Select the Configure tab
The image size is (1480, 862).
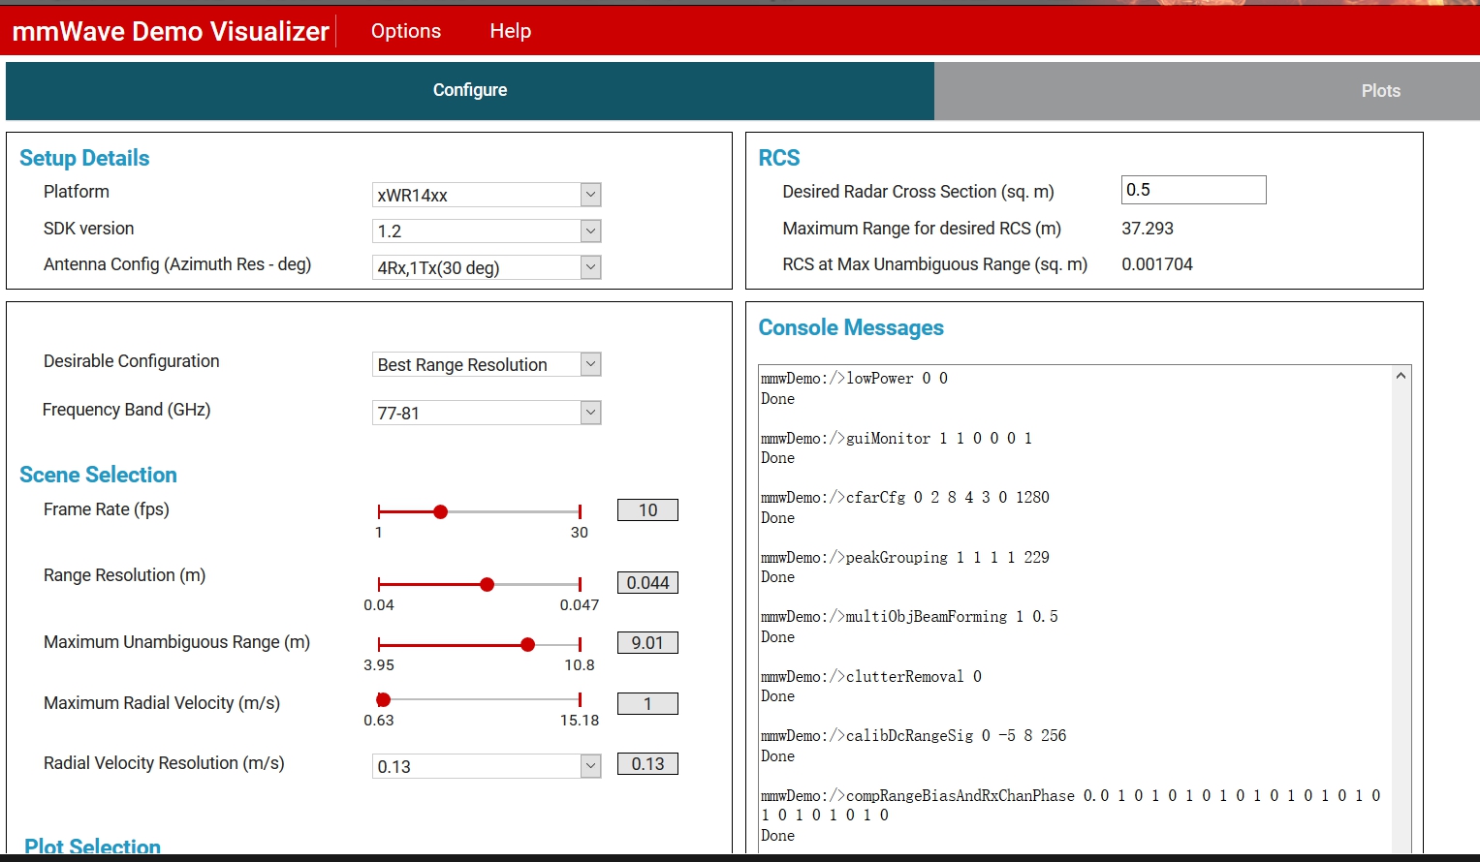469,90
